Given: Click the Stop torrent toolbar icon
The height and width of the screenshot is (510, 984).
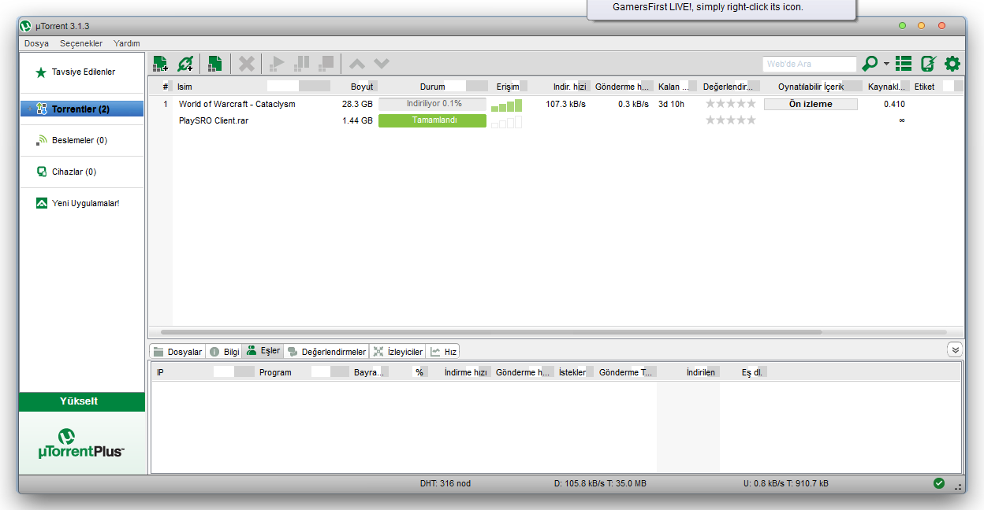Looking at the screenshot, I should click(x=326, y=64).
